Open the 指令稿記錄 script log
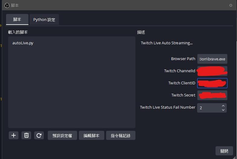The width and height of the screenshot is (237, 159). pos(121,135)
